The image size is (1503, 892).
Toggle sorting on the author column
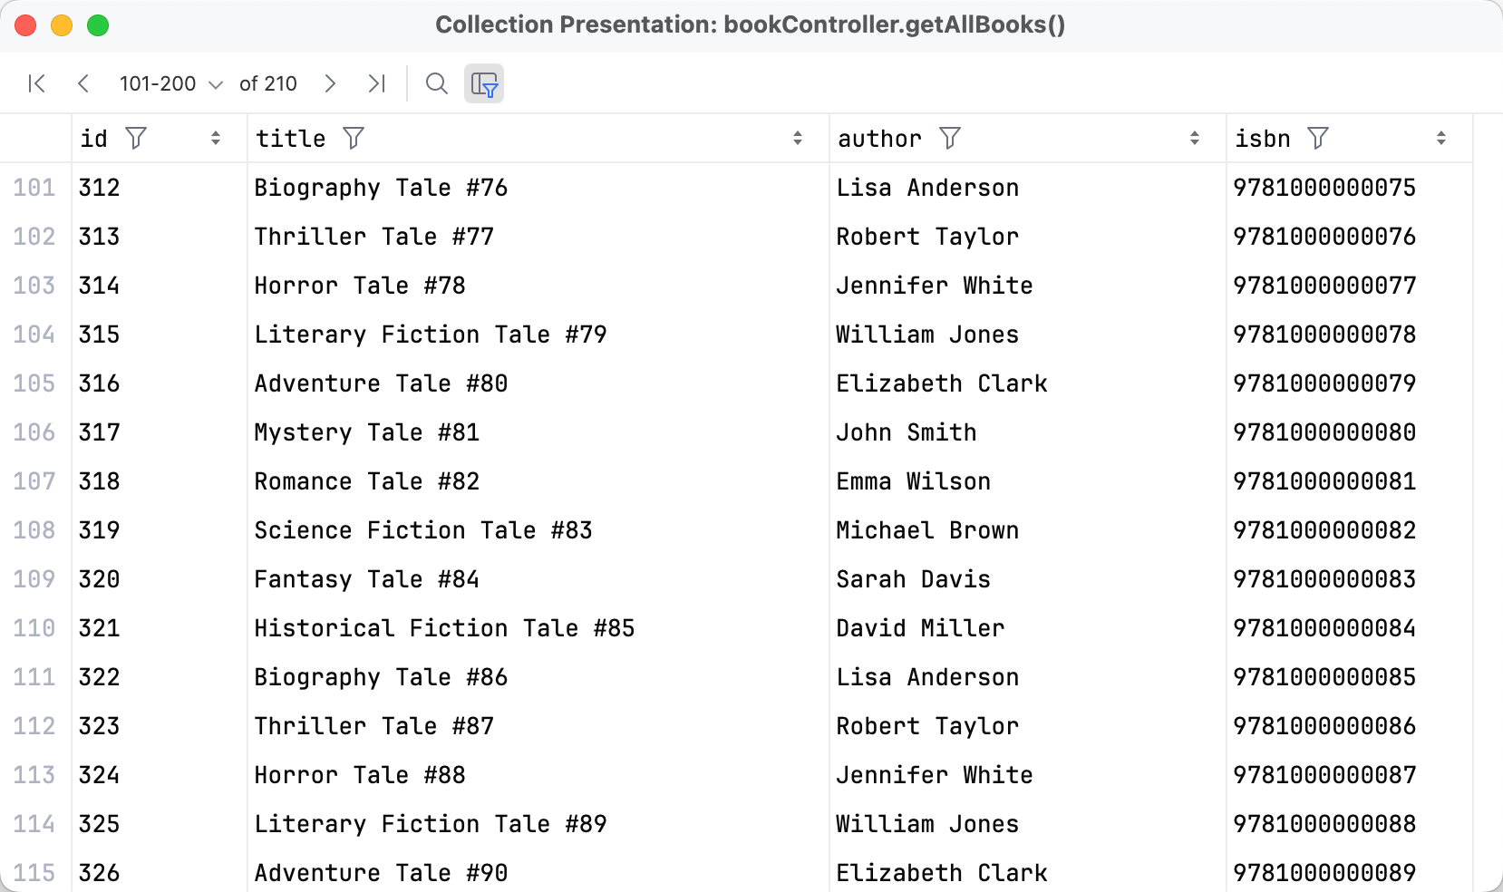point(1196,138)
